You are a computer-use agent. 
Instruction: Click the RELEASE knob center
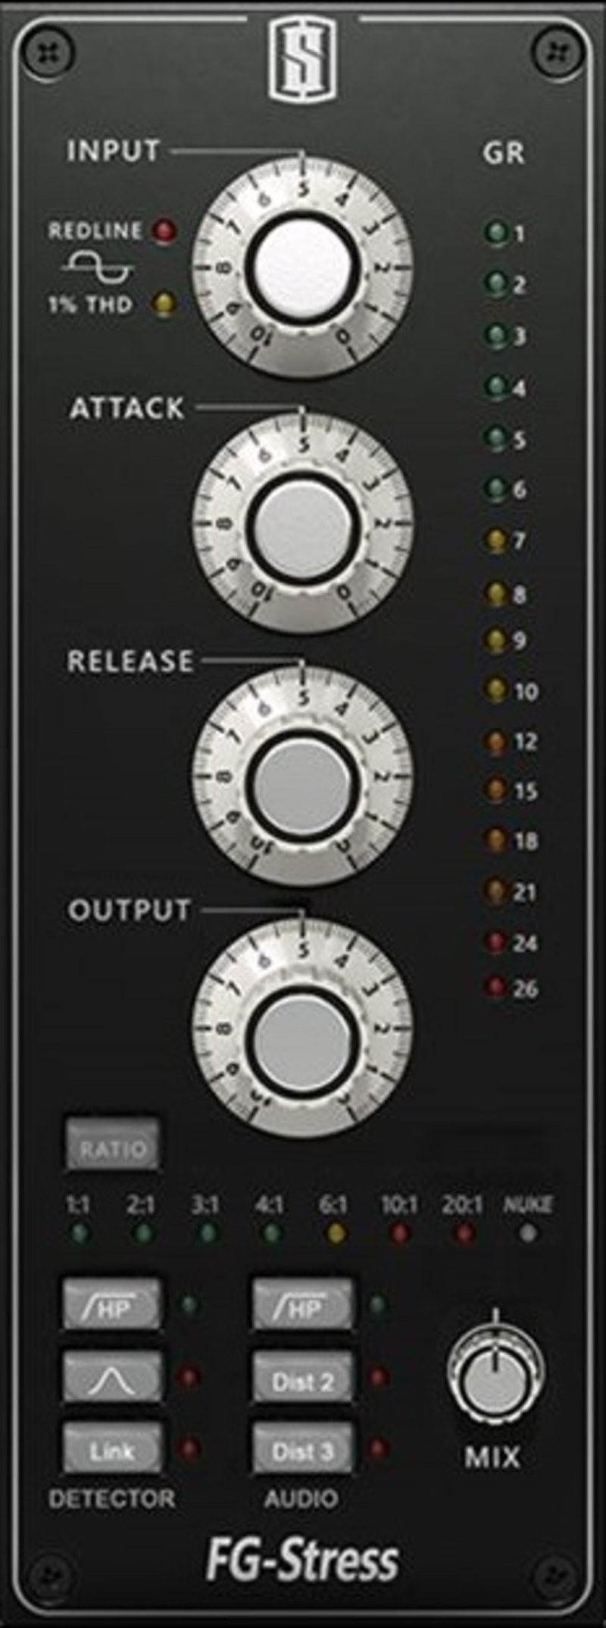302,779
